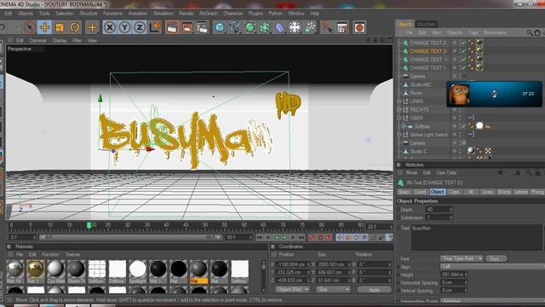
Task: Open the viewport Cameras menu
Action: pyautogui.click(x=37, y=40)
